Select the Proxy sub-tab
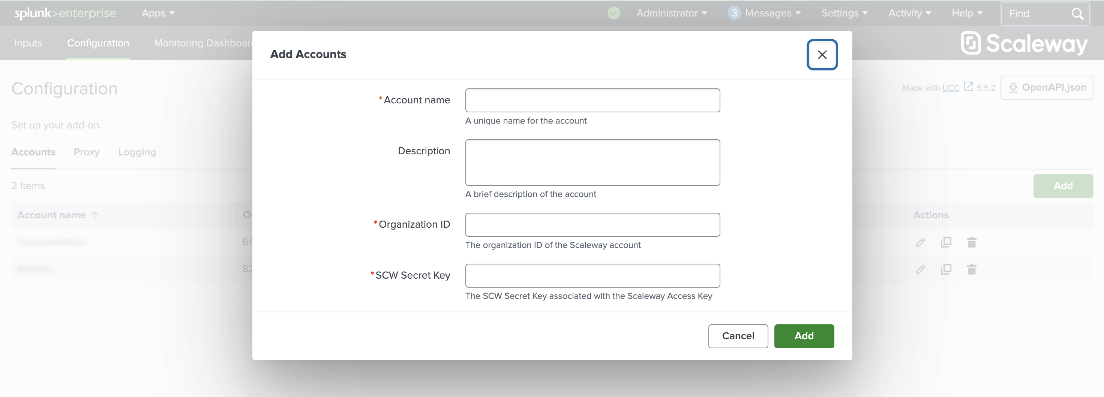Screen dimensions: 1104x397 pos(87,152)
